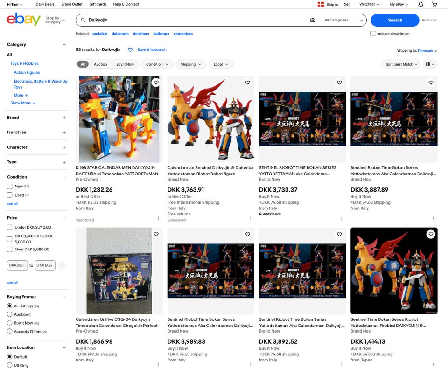
Task: Open the shopping cart icon
Action: [434, 4]
